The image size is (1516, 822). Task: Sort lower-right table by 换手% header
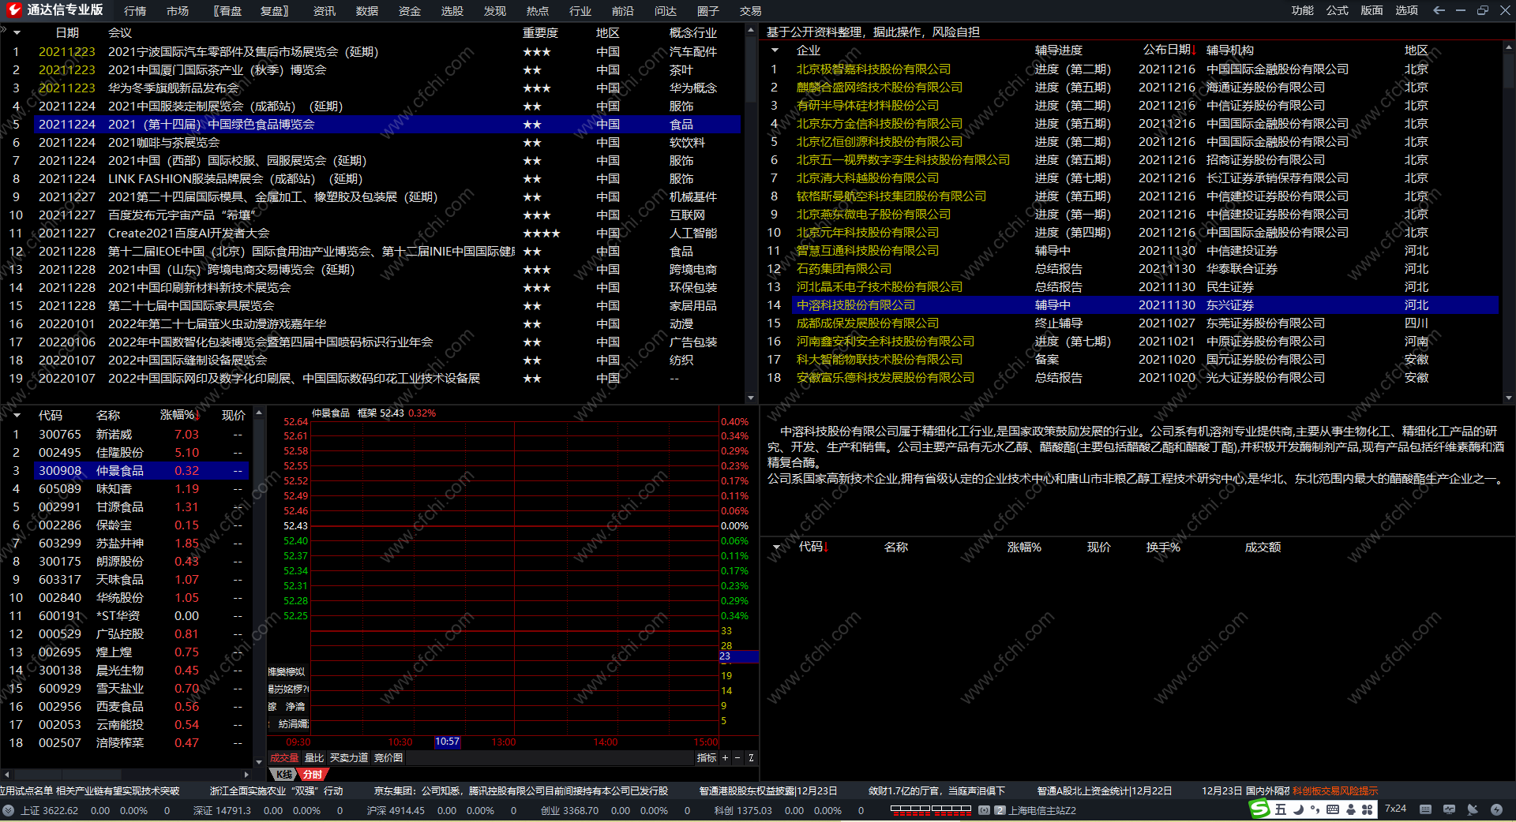tap(1163, 547)
